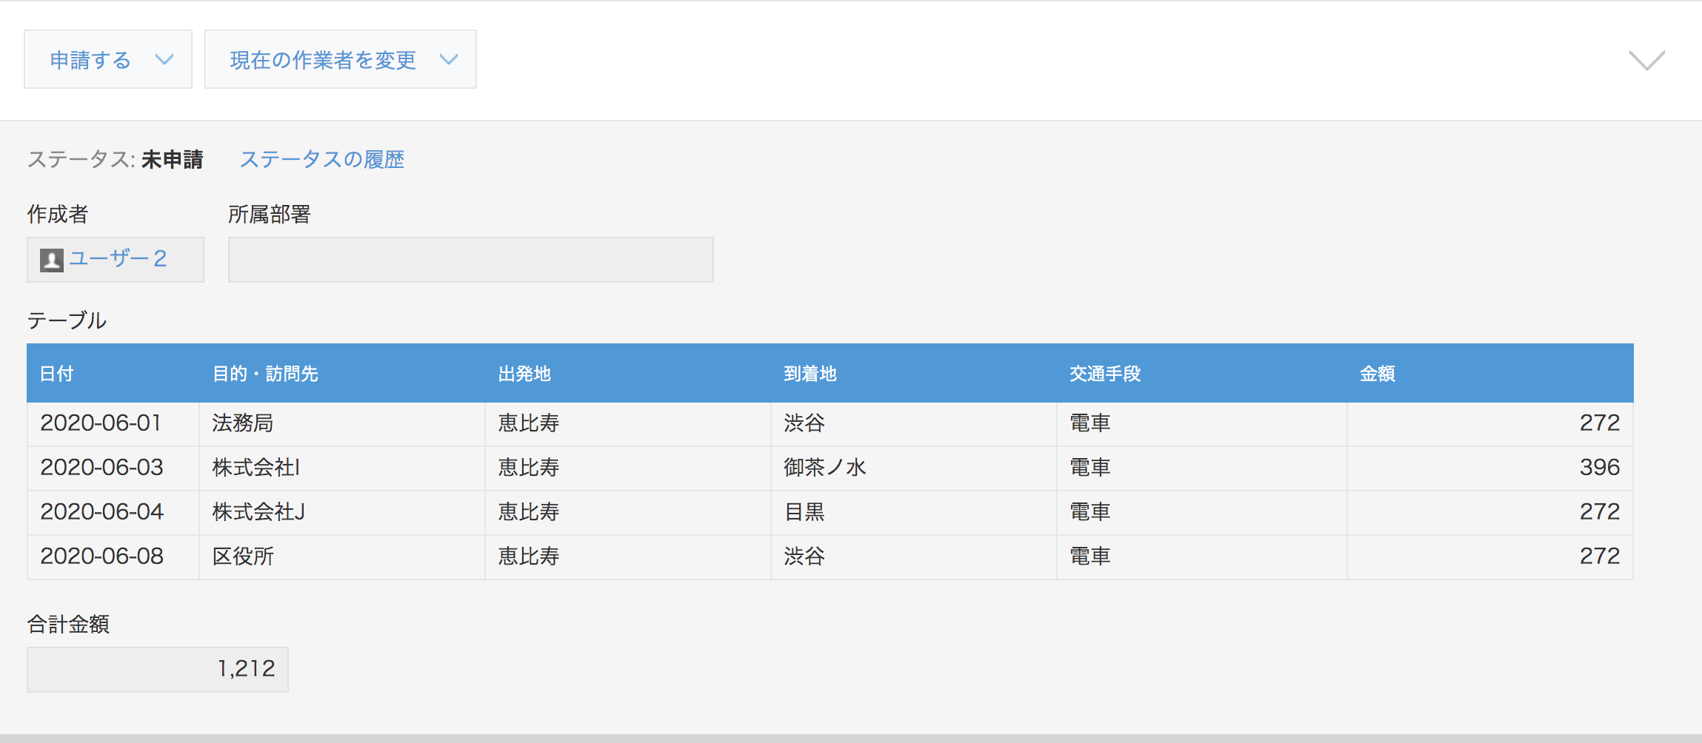
Task: Click the 合計金額 label
Action: tap(68, 624)
